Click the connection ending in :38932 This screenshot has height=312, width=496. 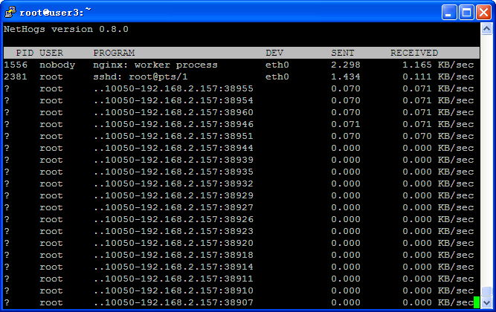click(x=173, y=183)
